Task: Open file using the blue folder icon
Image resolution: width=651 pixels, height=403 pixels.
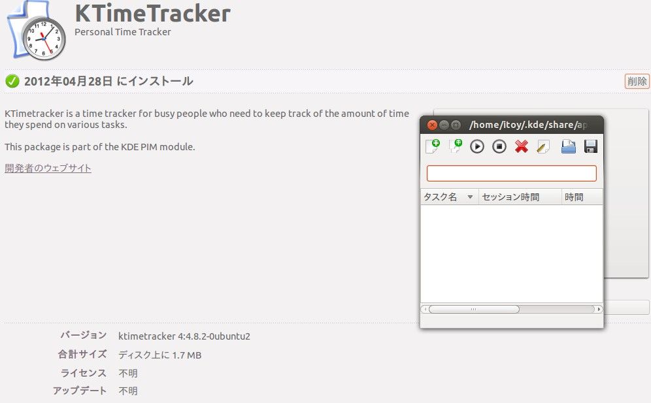Action: (x=569, y=146)
